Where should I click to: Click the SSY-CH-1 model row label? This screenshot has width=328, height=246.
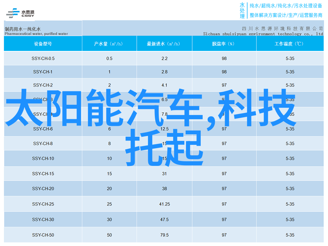pyautogui.click(x=43, y=72)
